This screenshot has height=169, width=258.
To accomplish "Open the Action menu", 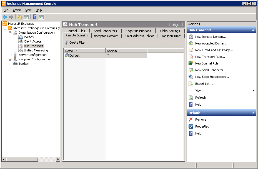I will pos(17,10).
